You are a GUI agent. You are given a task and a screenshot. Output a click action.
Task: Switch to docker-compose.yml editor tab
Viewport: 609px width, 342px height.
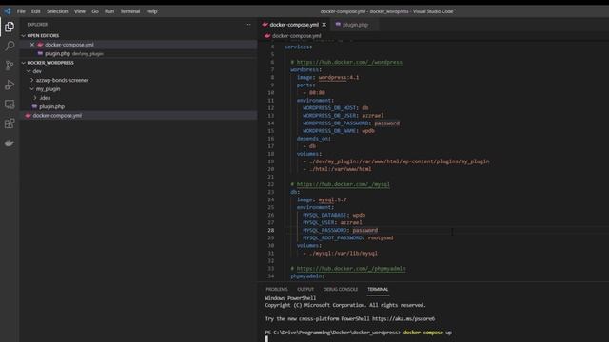coord(294,25)
